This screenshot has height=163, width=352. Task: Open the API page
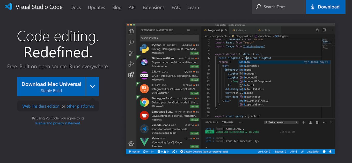(x=132, y=8)
